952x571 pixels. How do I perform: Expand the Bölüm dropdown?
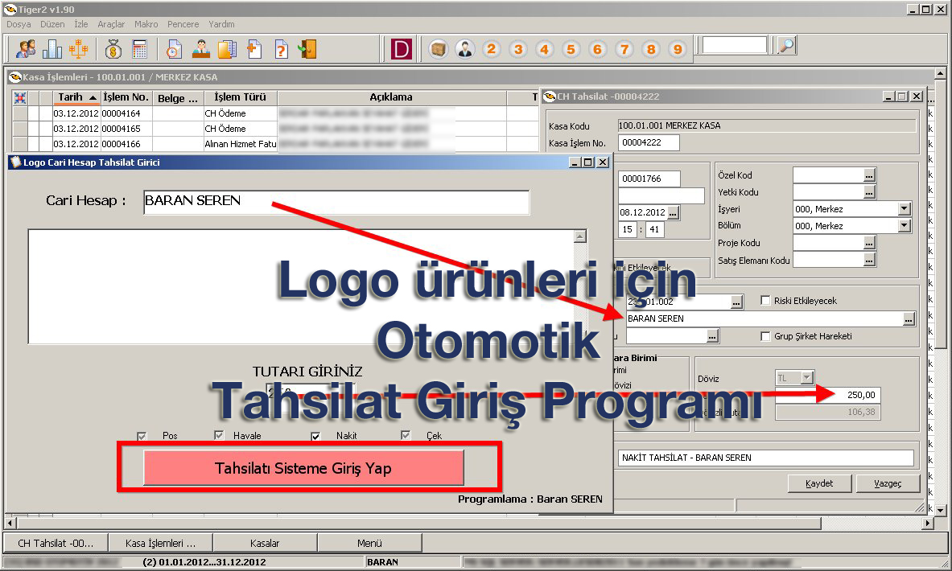click(905, 226)
